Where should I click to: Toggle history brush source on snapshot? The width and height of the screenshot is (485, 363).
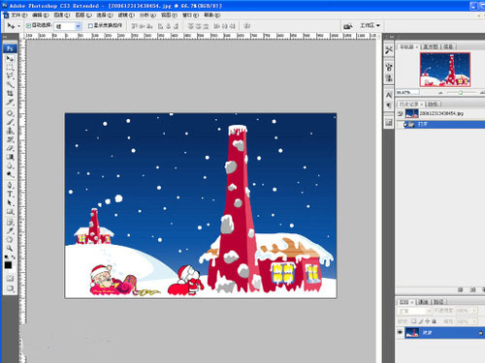click(x=401, y=113)
